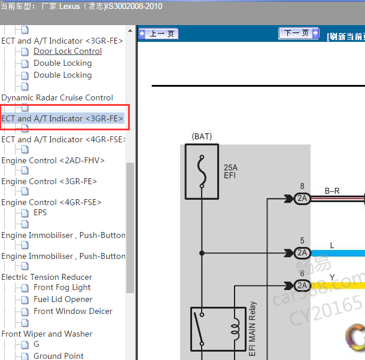Click the left tree panel vertical scrollbar
Image resolution: width=365 pixels, height=360 pixels.
130,227
